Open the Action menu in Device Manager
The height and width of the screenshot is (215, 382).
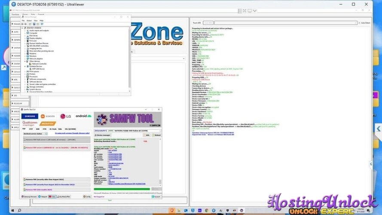[29, 21]
